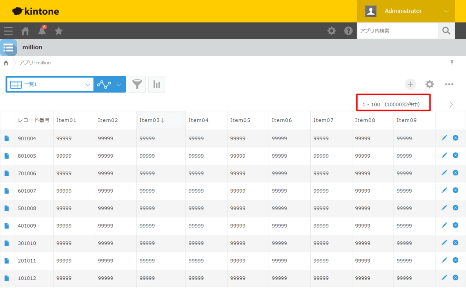The width and height of the screenshot is (466, 288).
Task: Open the 一覧1 view dropdown
Action: point(50,84)
